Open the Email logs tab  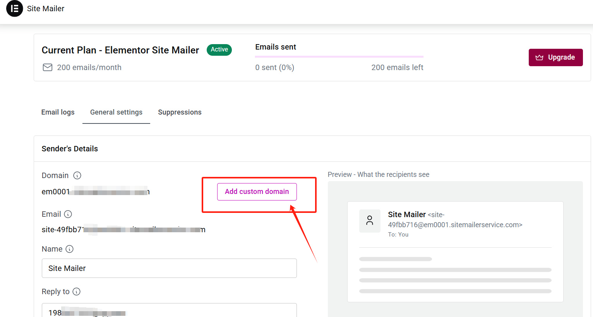pyautogui.click(x=58, y=112)
